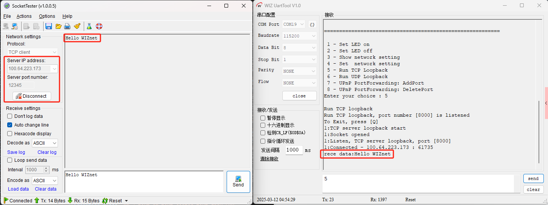Expand the "Encode as" ASCII dropdown

[45, 181]
